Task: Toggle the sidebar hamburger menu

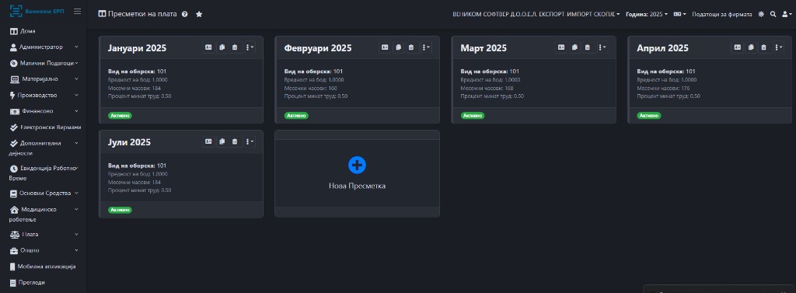Action: [x=77, y=11]
